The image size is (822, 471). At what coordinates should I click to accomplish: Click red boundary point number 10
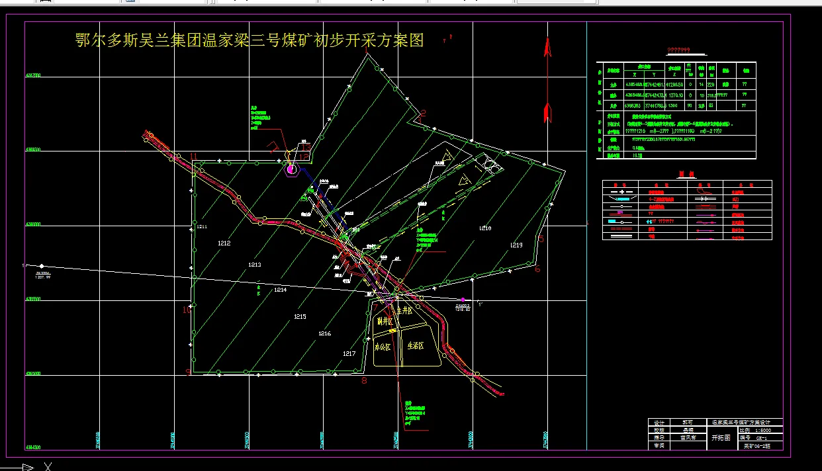[187, 310]
